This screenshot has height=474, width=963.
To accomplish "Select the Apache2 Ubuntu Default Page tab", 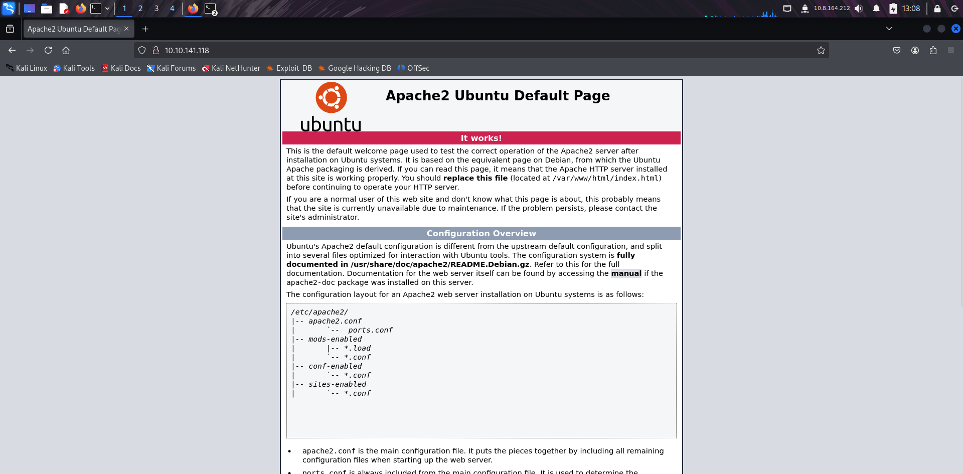I will click(x=73, y=29).
